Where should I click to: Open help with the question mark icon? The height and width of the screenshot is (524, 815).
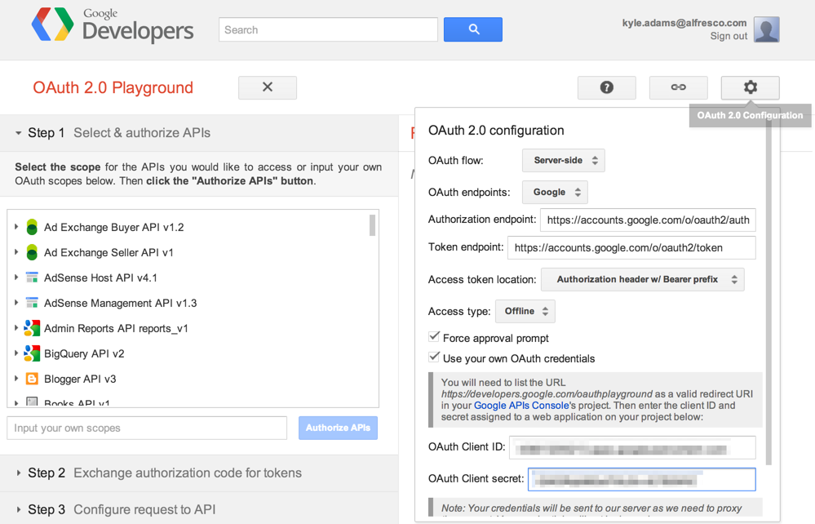(607, 87)
